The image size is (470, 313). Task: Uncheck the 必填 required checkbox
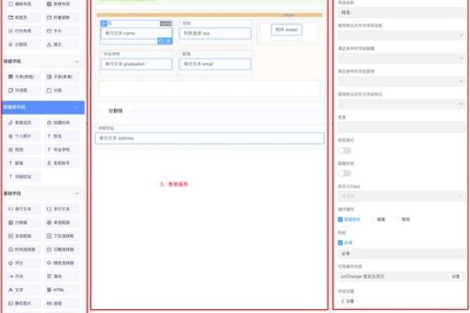[340, 243]
